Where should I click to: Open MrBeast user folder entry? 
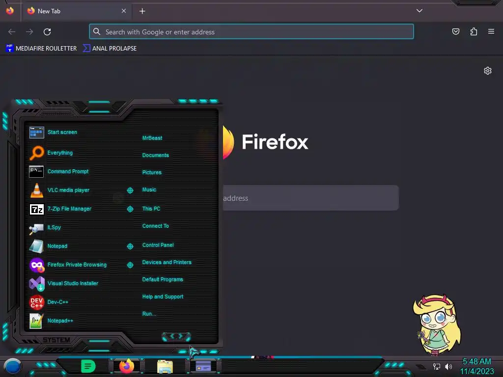(x=152, y=138)
